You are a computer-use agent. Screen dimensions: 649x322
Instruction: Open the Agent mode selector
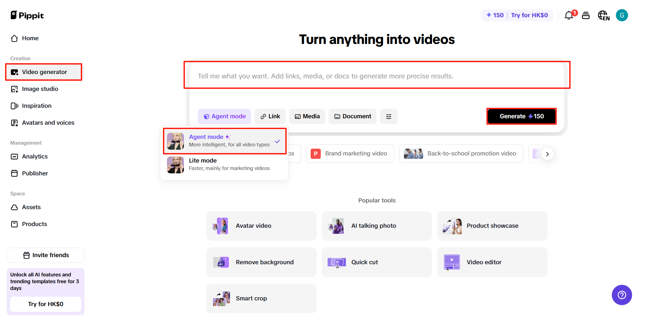224,116
